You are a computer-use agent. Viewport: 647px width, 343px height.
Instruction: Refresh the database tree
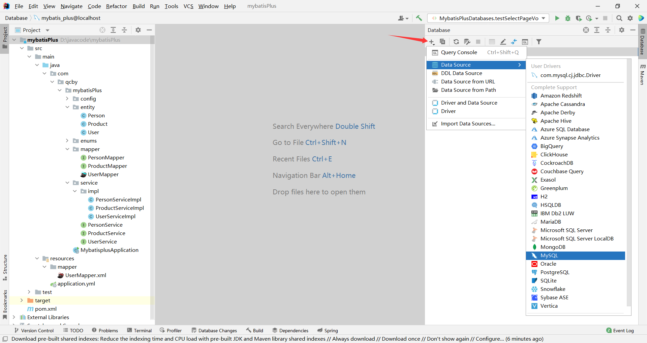coord(456,42)
